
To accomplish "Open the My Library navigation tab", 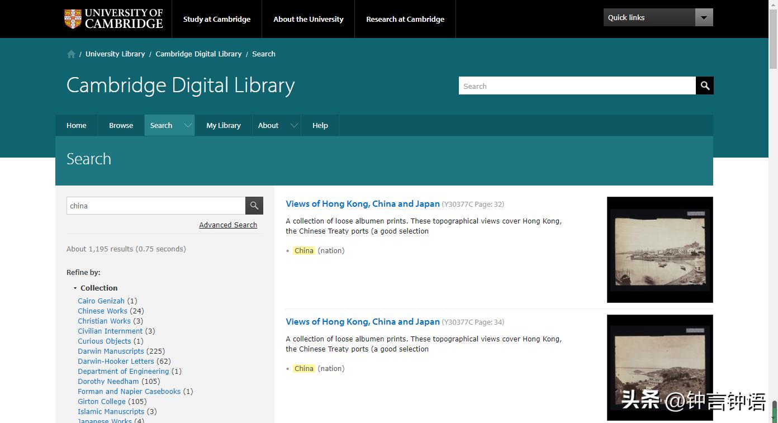I will click(223, 126).
